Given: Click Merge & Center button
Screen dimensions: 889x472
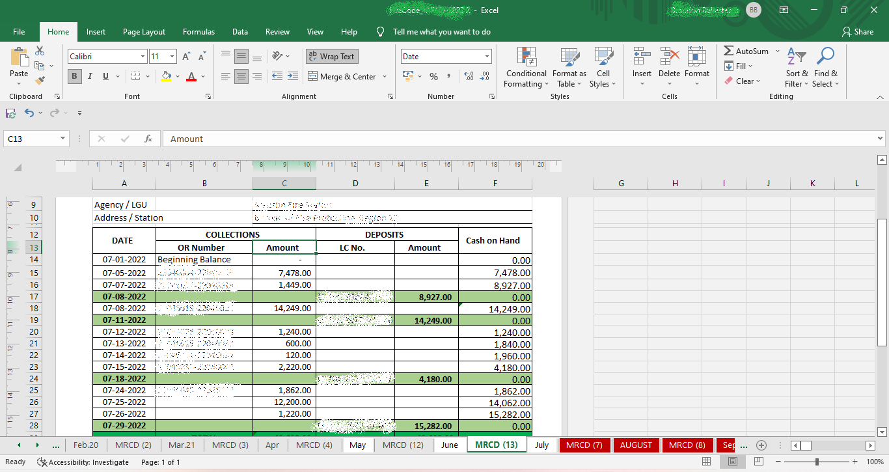Looking at the screenshot, I should point(342,76).
